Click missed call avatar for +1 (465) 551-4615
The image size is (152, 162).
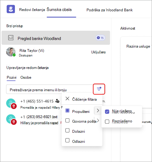point(11,104)
